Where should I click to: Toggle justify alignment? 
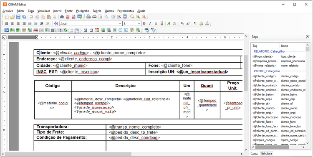coord(7,23)
